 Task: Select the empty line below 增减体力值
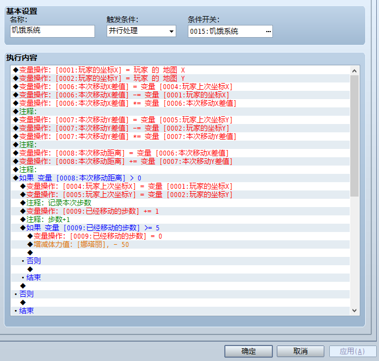pos(180,252)
